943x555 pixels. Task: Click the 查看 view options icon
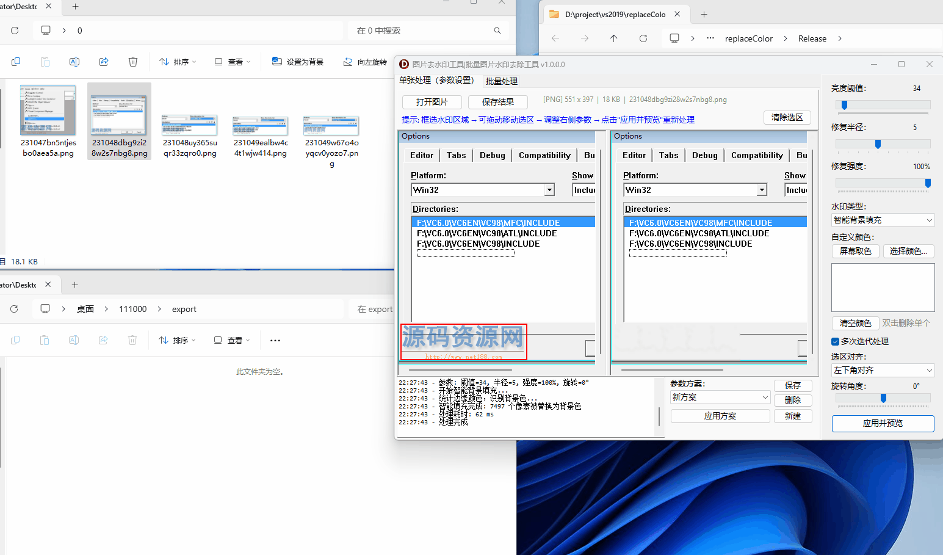click(217, 62)
